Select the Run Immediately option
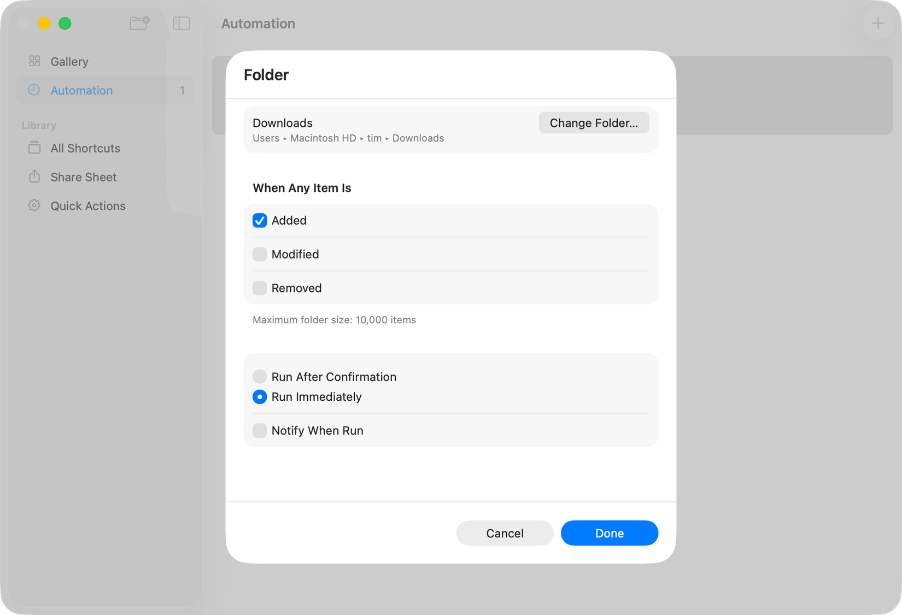 coord(260,397)
